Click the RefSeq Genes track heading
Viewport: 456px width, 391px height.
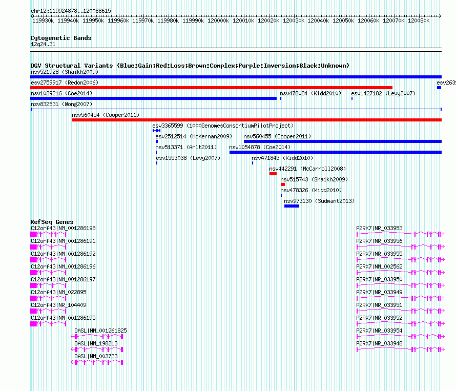(x=52, y=222)
